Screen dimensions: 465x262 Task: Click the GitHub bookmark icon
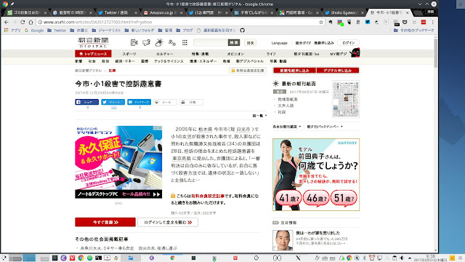pos(242,31)
